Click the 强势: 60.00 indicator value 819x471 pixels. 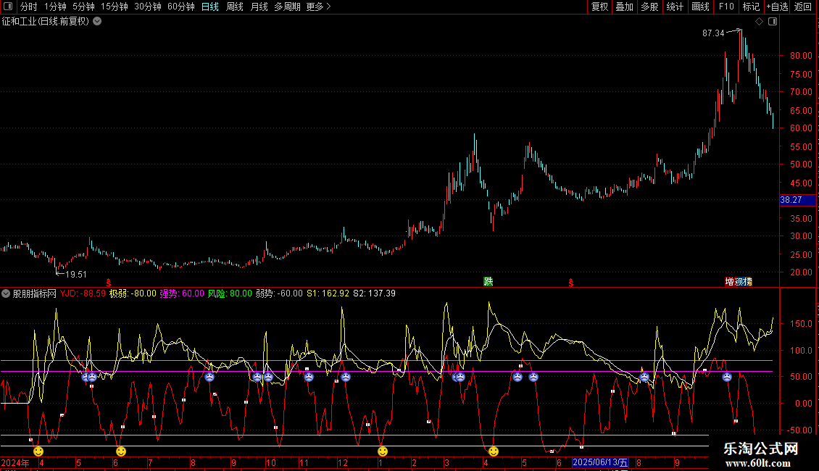tap(182, 293)
